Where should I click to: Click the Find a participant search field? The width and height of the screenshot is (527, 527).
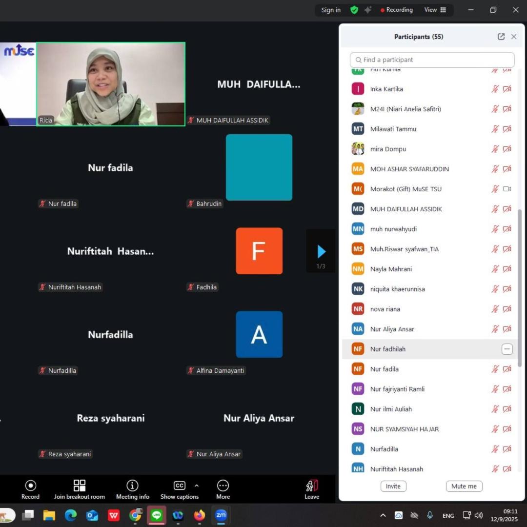coord(432,60)
